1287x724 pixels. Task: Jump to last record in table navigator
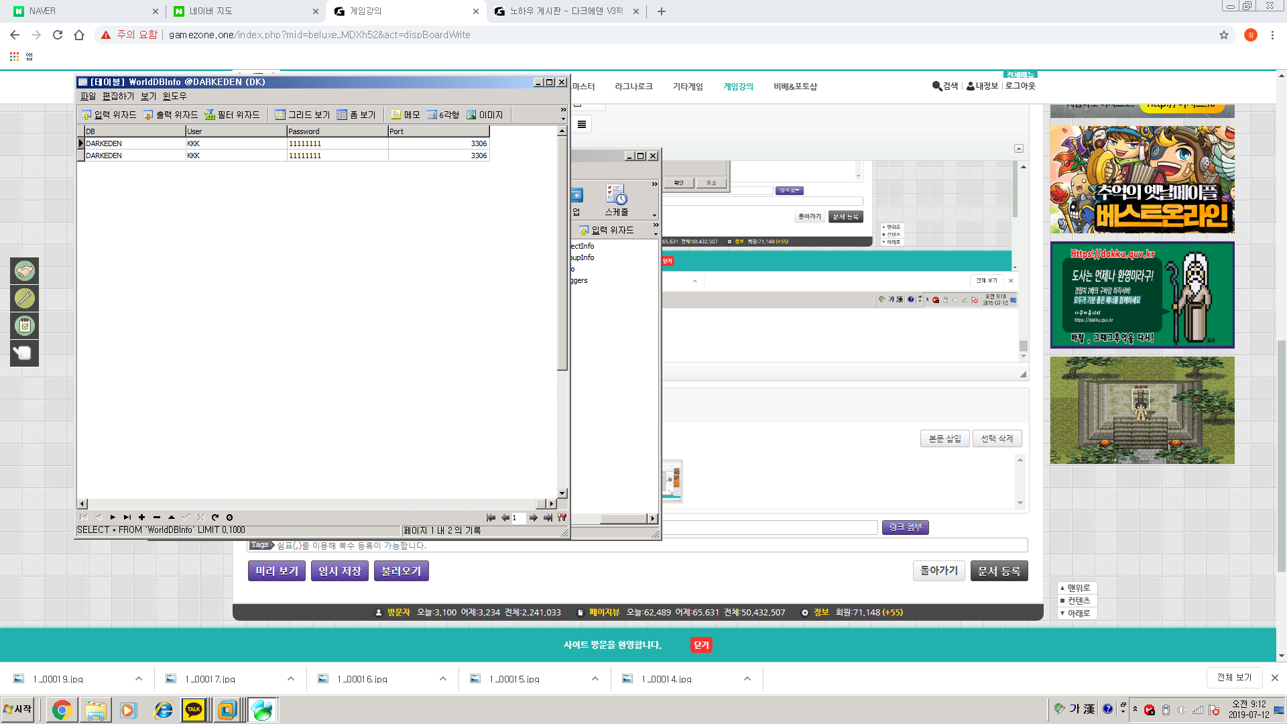tap(127, 518)
